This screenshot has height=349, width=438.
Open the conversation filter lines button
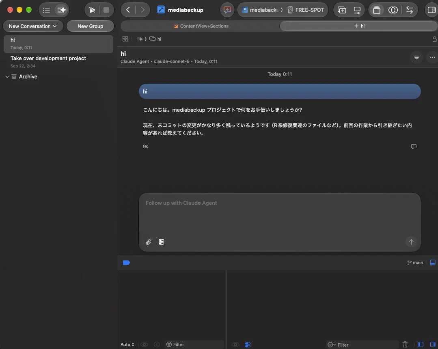(416, 57)
